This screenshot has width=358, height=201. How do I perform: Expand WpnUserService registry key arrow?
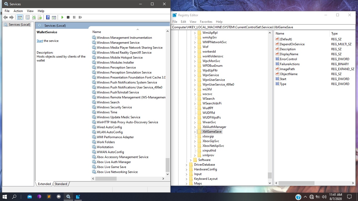pyautogui.click(x=195, y=80)
